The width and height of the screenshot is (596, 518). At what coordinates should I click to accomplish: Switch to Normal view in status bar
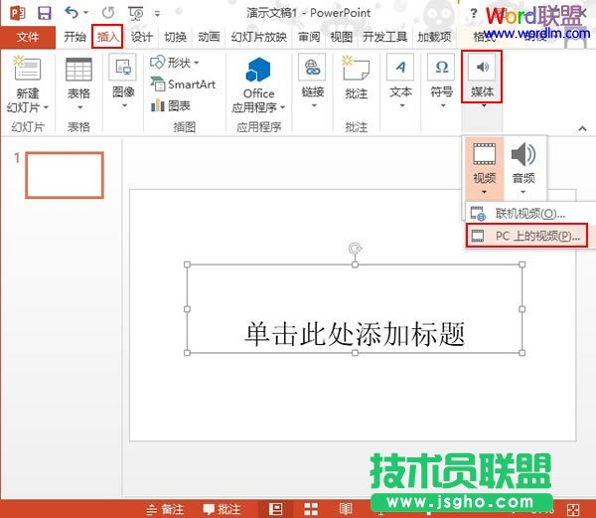click(x=275, y=509)
